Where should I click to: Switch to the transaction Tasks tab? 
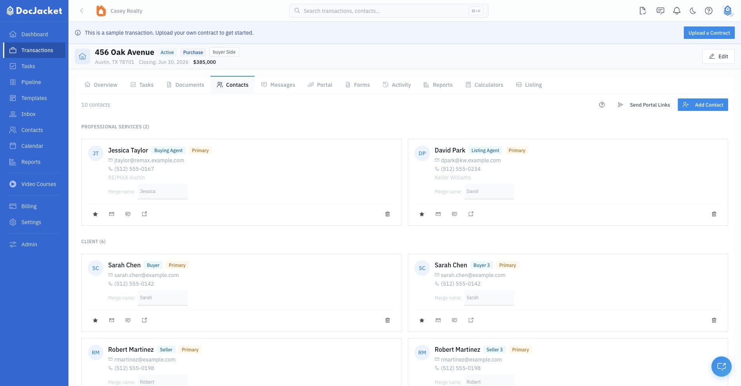point(142,85)
